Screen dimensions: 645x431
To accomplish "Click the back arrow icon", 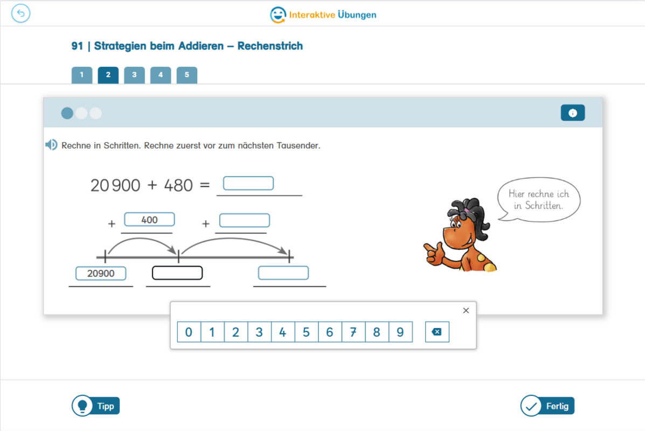I will point(20,13).
